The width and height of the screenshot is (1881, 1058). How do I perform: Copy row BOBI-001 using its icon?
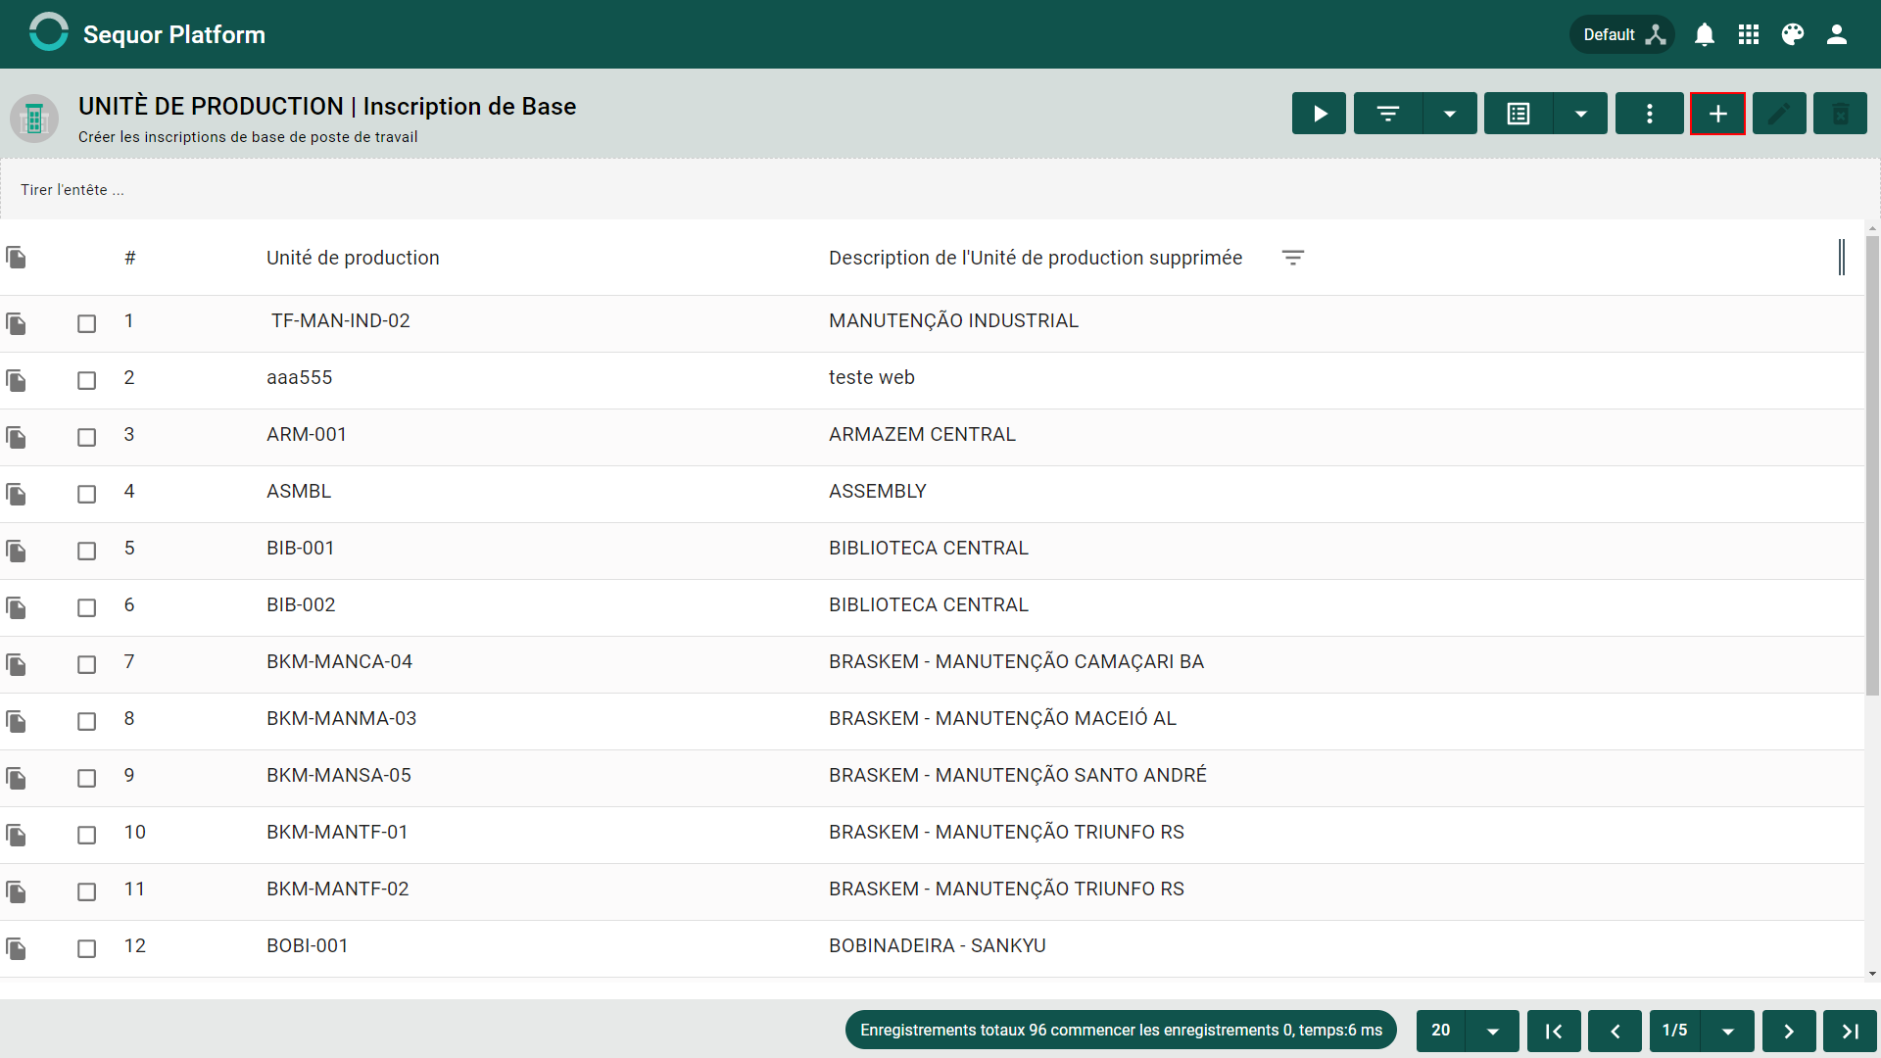click(x=16, y=948)
